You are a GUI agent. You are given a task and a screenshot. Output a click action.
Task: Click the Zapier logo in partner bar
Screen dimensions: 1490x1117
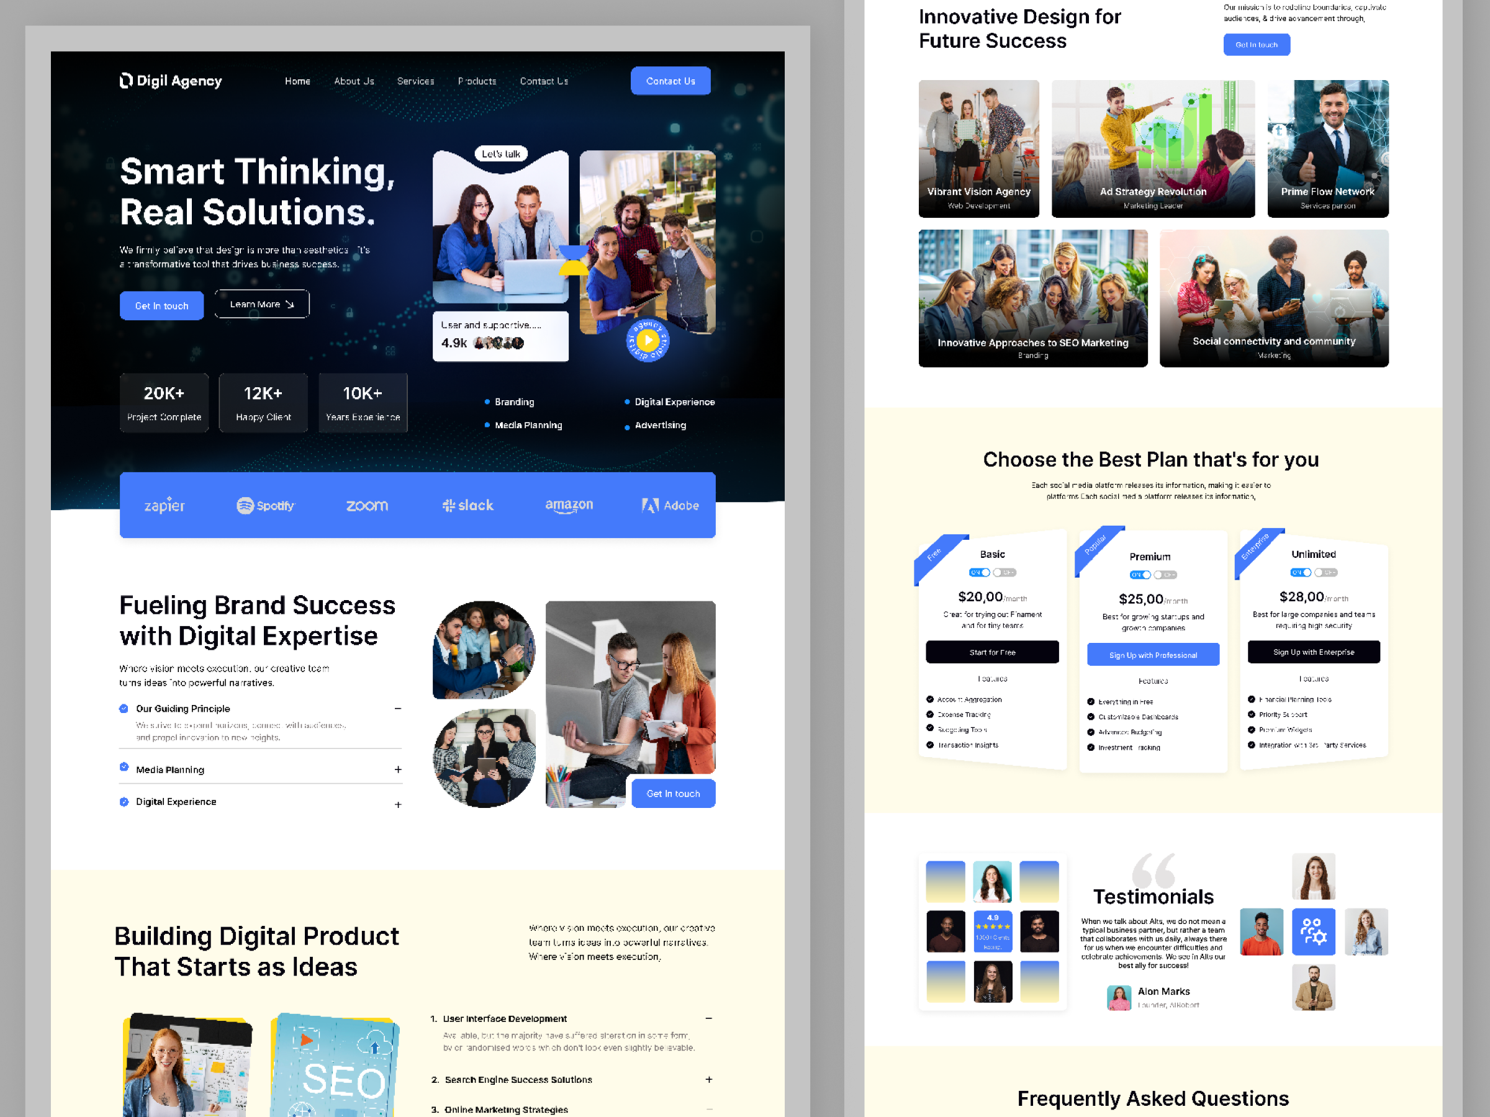165,506
